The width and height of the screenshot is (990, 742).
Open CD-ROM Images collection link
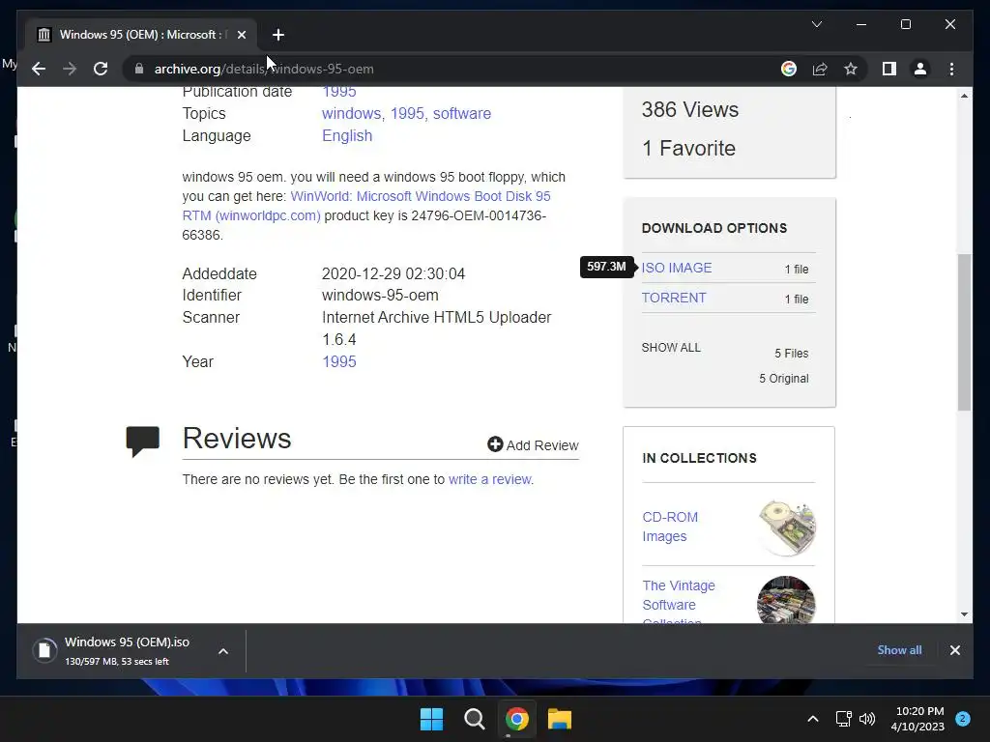click(670, 527)
